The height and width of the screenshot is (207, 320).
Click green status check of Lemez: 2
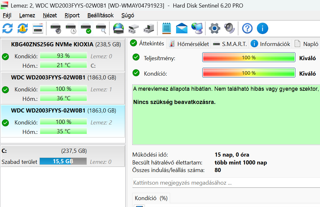[x=5, y=123]
